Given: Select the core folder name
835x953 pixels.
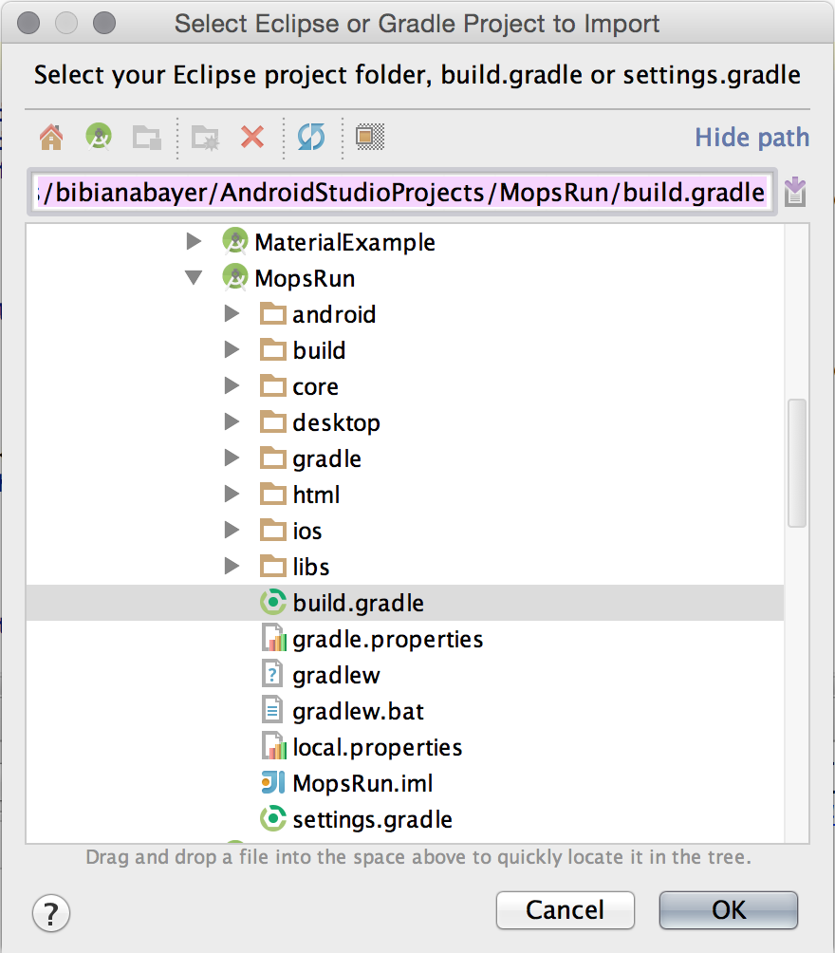Looking at the screenshot, I should tap(315, 387).
